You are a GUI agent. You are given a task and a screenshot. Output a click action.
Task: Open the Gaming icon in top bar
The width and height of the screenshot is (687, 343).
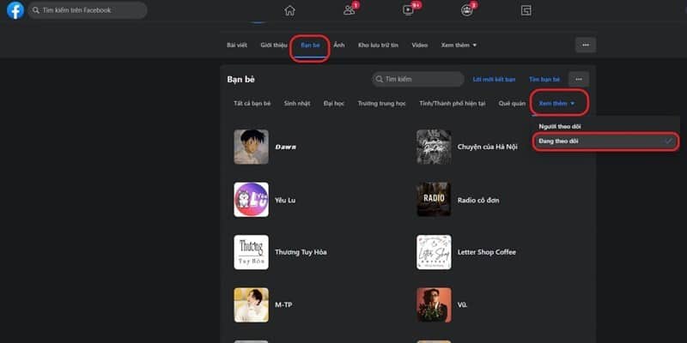point(526,10)
